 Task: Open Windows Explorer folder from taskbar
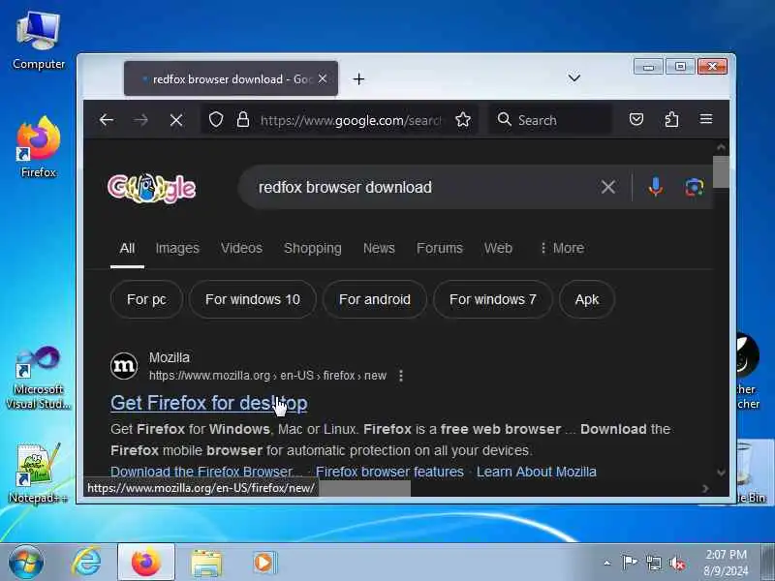206,563
